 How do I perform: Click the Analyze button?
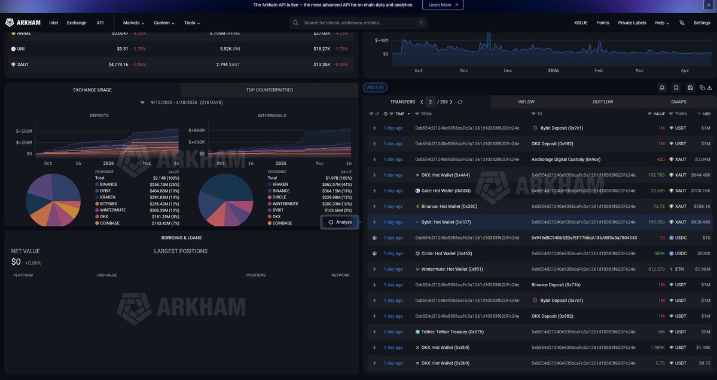pyautogui.click(x=340, y=222)
